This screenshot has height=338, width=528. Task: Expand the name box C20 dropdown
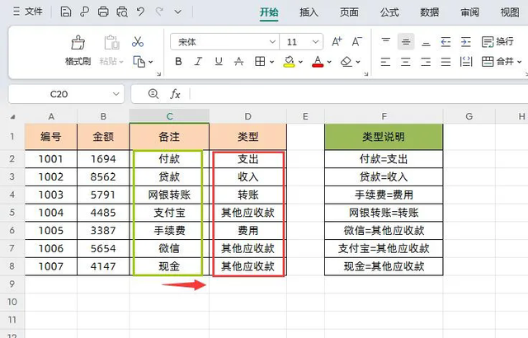115,94
